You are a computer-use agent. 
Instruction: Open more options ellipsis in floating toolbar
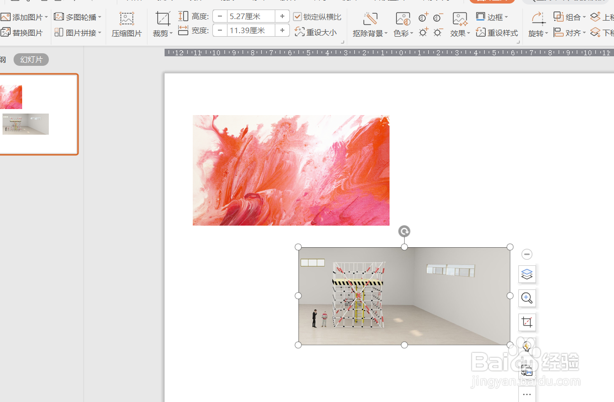point(527,394)
